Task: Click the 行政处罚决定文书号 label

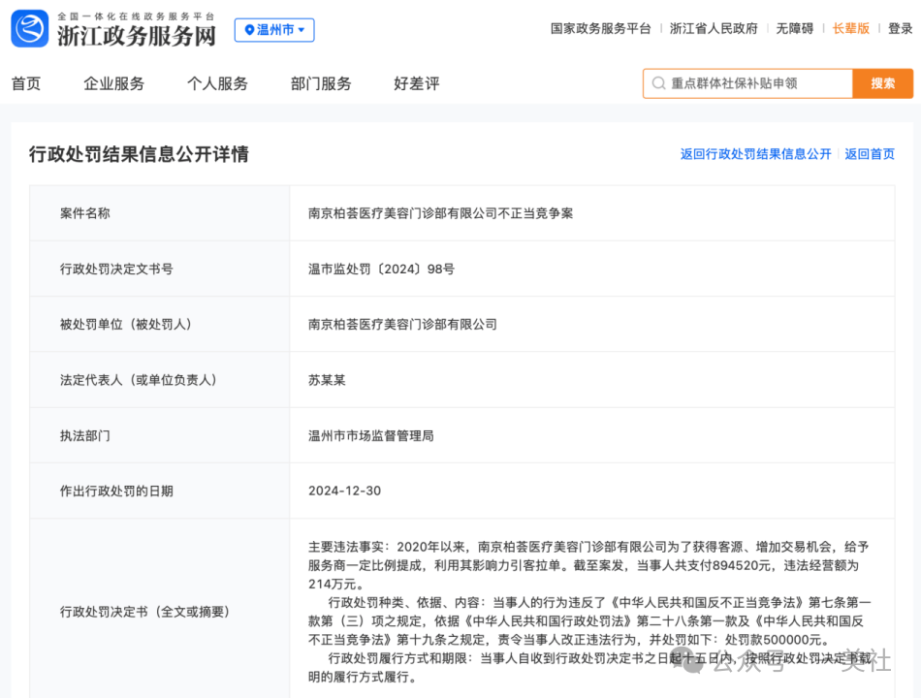Action: point(116,270)
